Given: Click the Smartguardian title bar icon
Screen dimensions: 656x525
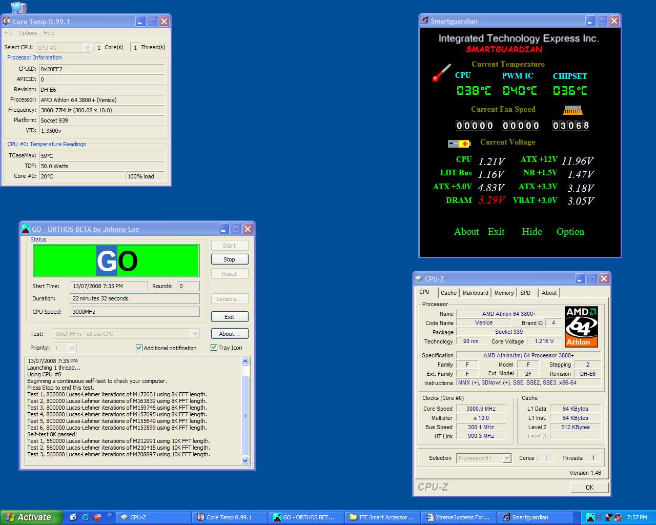Looking at the screenshot, I should click(x=425, y=21).
